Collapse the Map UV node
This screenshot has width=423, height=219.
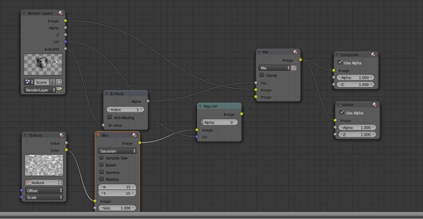[x=200, y=106]
